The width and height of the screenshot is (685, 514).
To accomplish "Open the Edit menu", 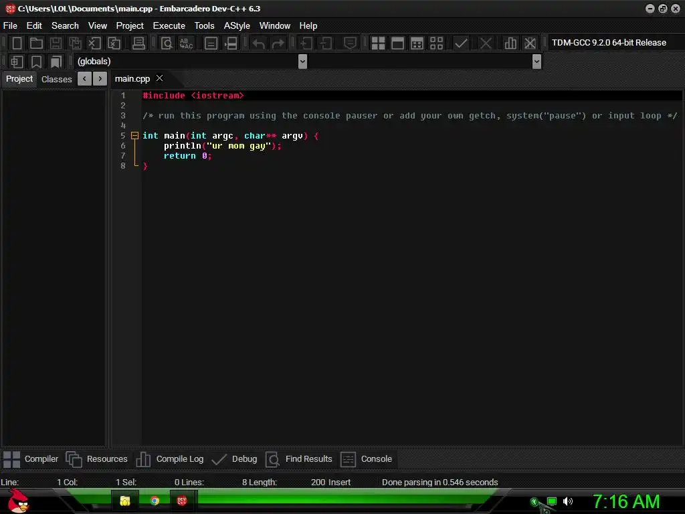I will coord(34,26).
